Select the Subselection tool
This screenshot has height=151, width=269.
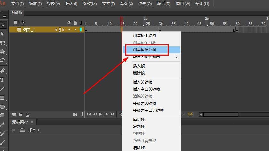click(x=3, y=34)
